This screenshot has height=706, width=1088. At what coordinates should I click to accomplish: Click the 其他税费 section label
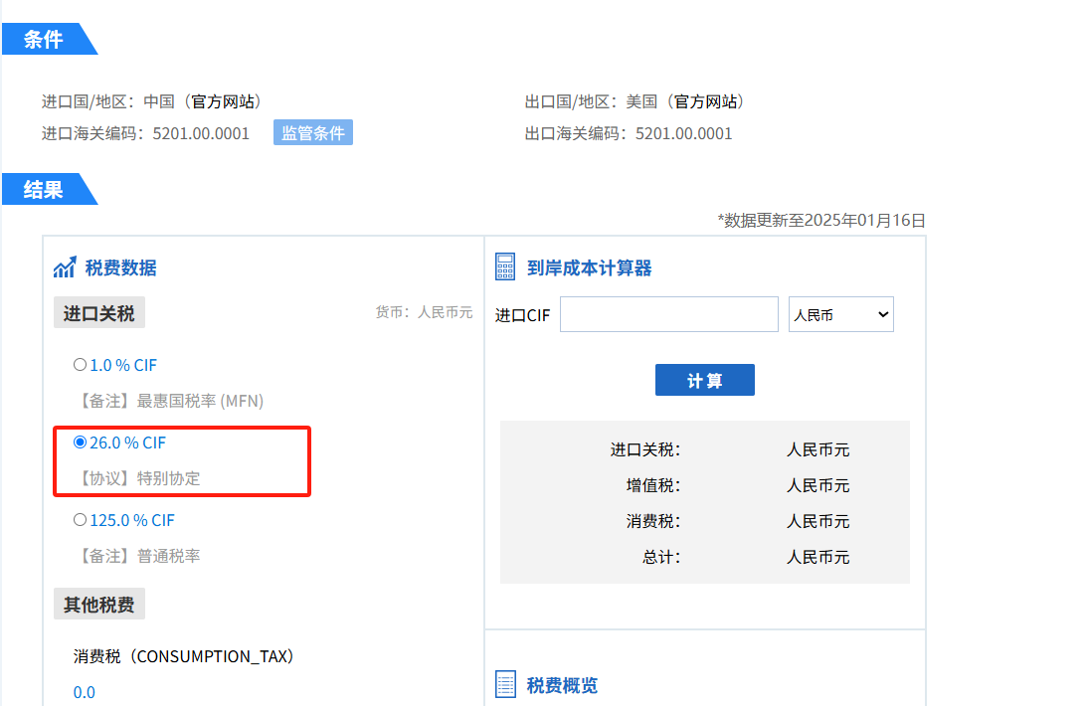(98, 604)
